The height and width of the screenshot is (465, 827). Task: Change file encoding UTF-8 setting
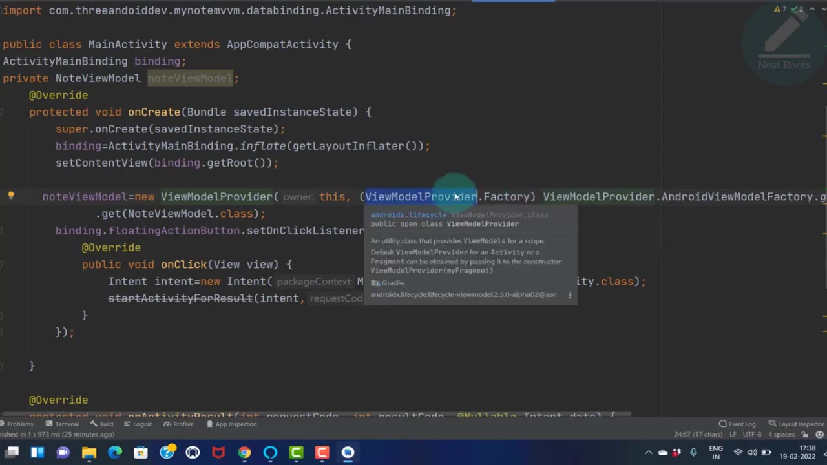tap(752, 435)
